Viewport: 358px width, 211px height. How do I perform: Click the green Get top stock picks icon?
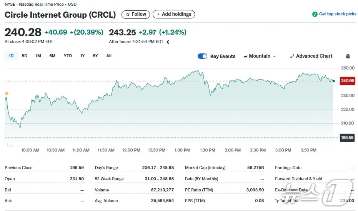(315, 14)
